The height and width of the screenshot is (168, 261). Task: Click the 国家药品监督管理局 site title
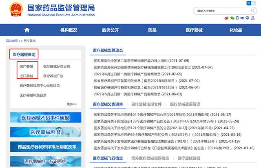[61, 8]
